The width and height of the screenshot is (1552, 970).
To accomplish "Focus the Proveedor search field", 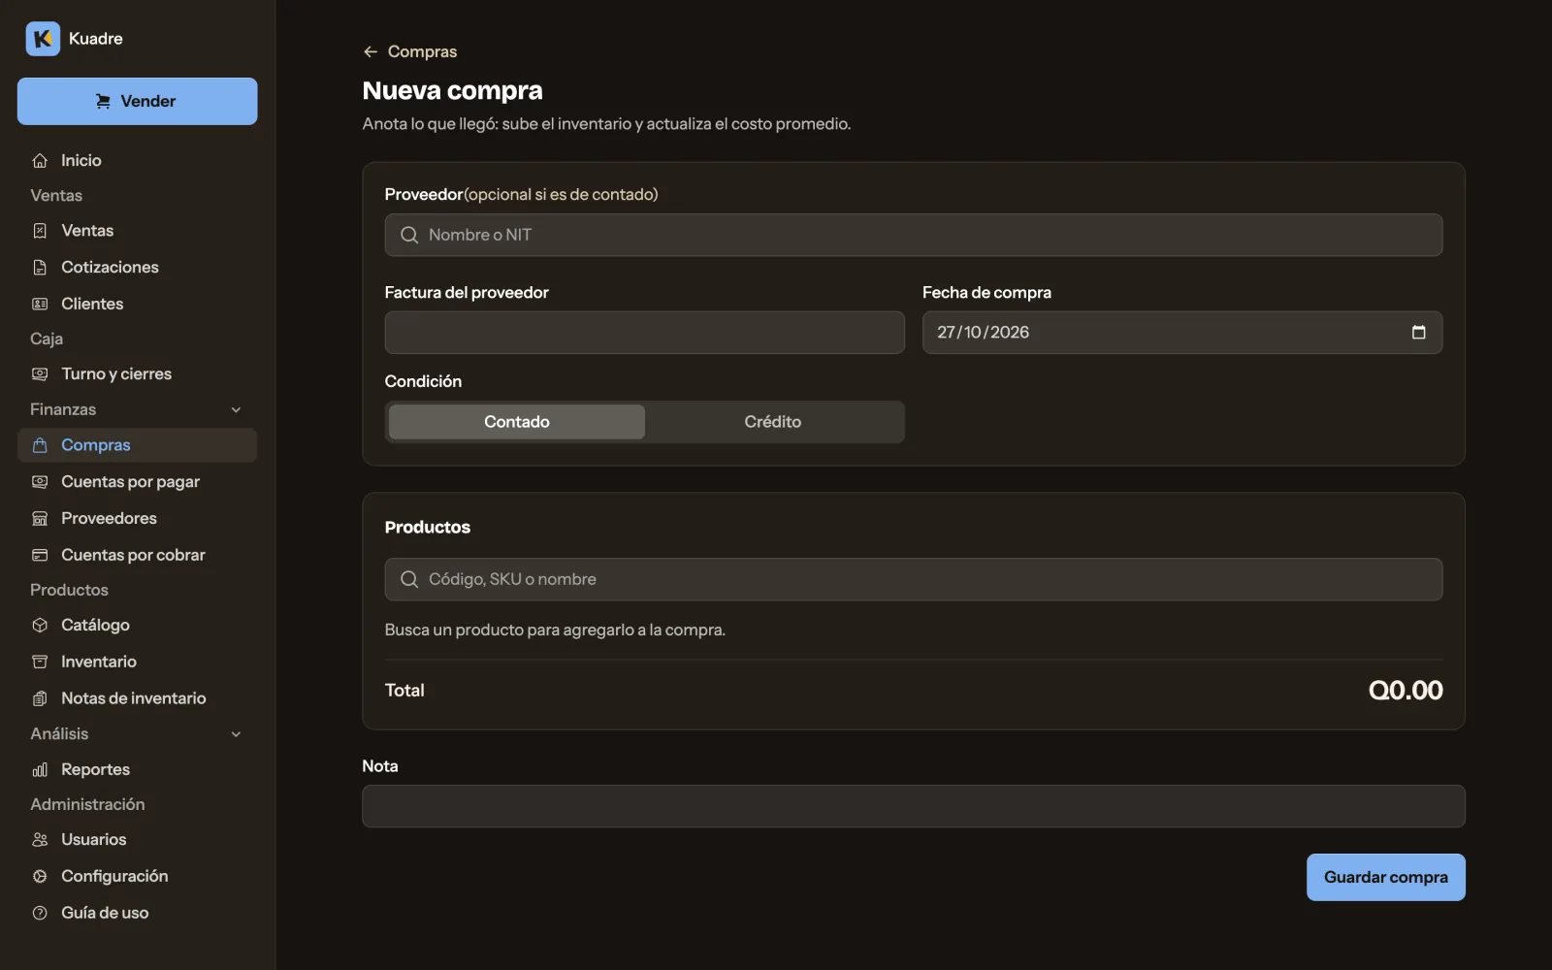I will pyautogui.click(x=913, y=235).
